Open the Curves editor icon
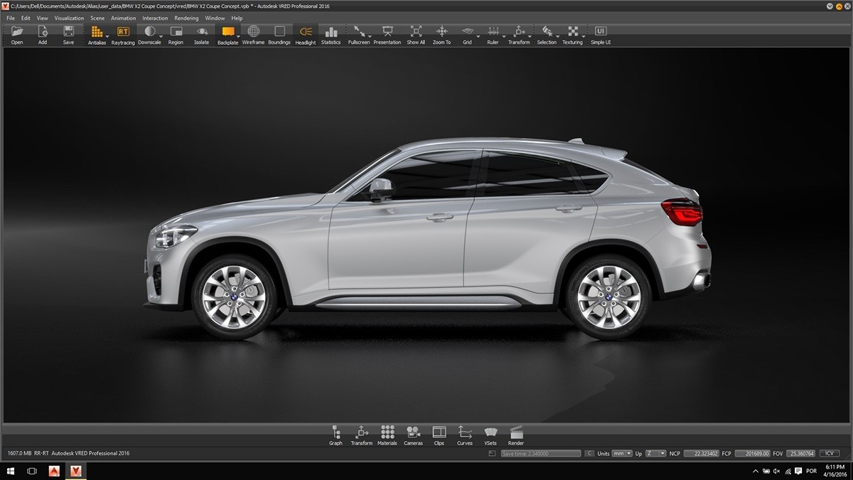 pyautogui.click(x=465, y=432)
